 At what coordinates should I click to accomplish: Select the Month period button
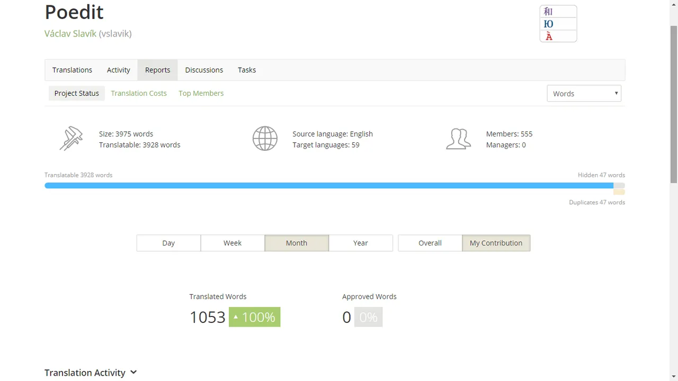click(297, 243)
